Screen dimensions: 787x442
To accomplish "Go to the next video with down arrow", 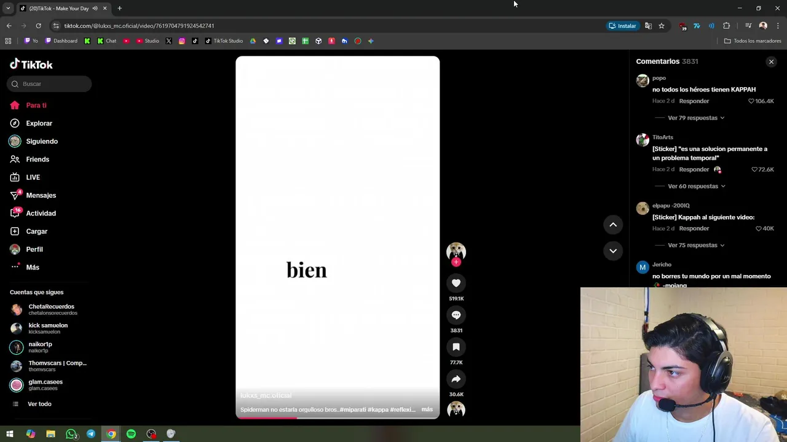I will pos(613,250).
